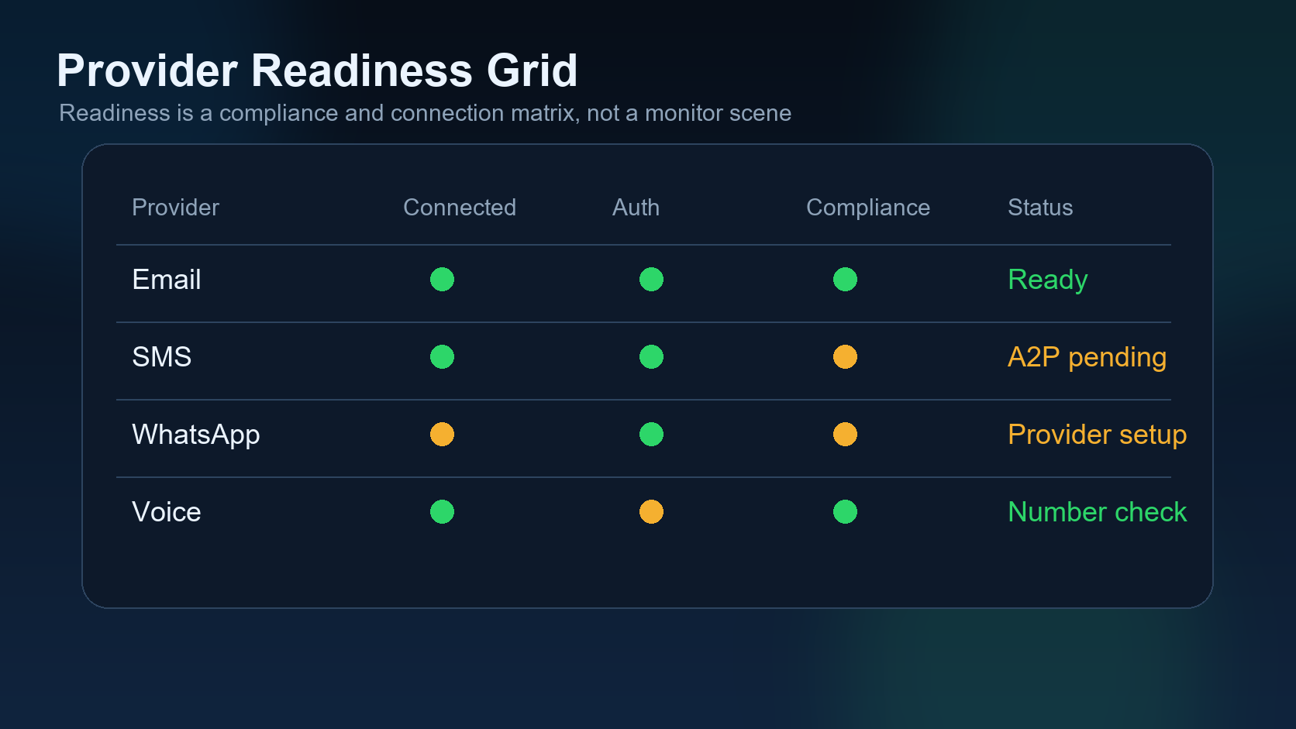Click the Provider setup status
1296x729 pixels.
click(x=1097, y=435)
